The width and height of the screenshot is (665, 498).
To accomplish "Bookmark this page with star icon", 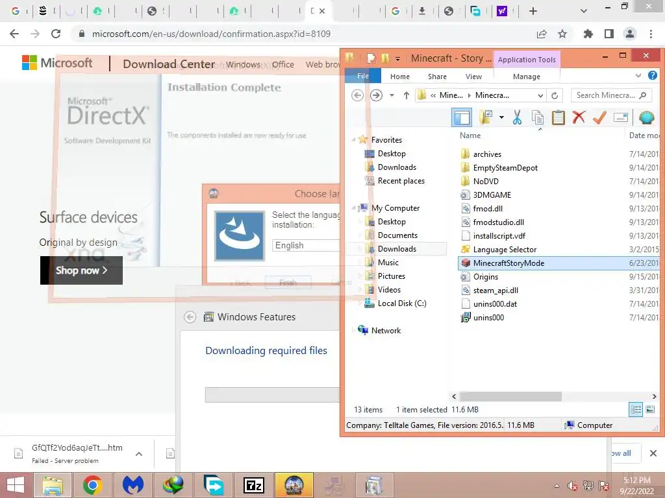I will (x=562, y=34).
